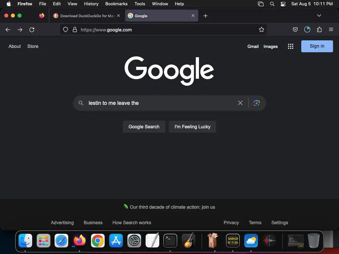
Task: Reload the current Google page
Action: tap(32, 29)
